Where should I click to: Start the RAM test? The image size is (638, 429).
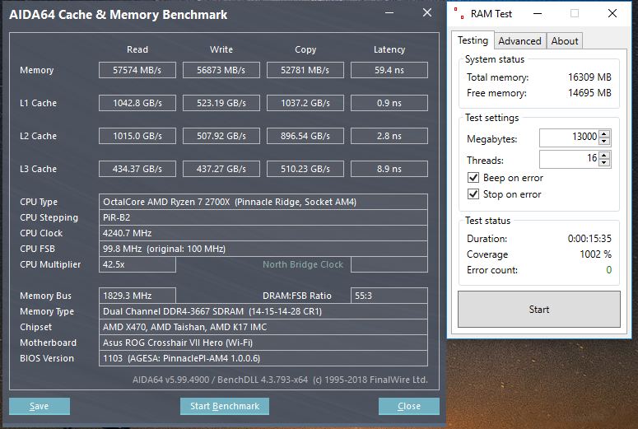point(538,310)
